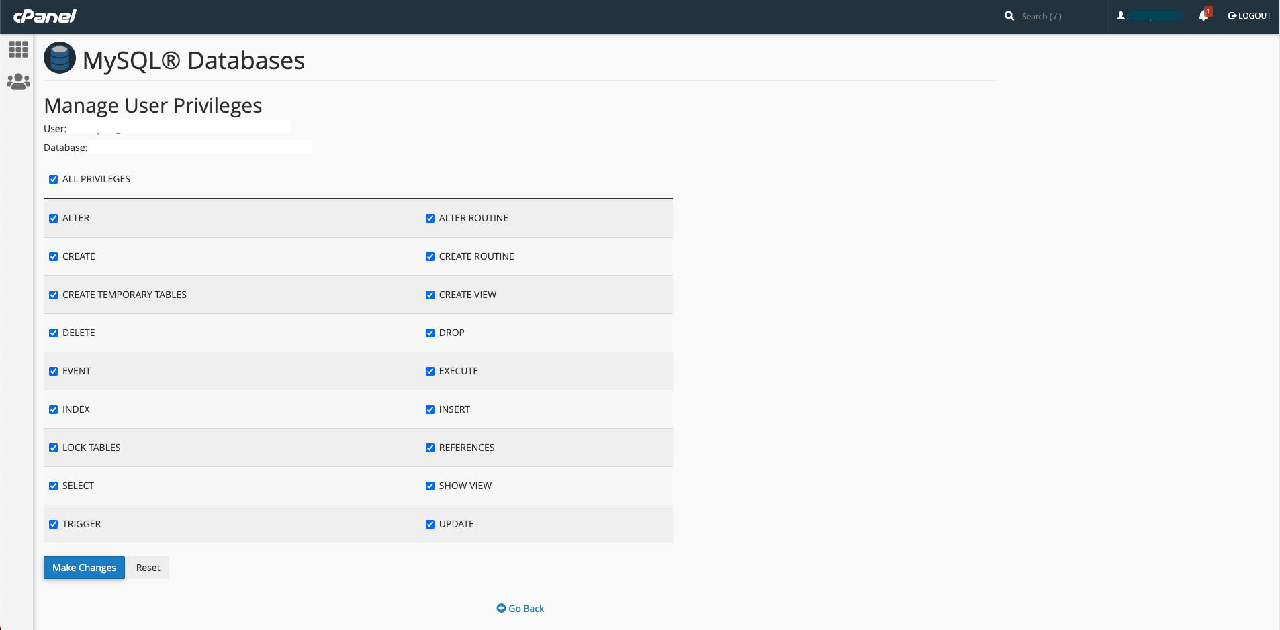Open User Manager from sidebar icon
Image resolution: width=1280 pixels, height=630 pixels.
tap(18, 82)
